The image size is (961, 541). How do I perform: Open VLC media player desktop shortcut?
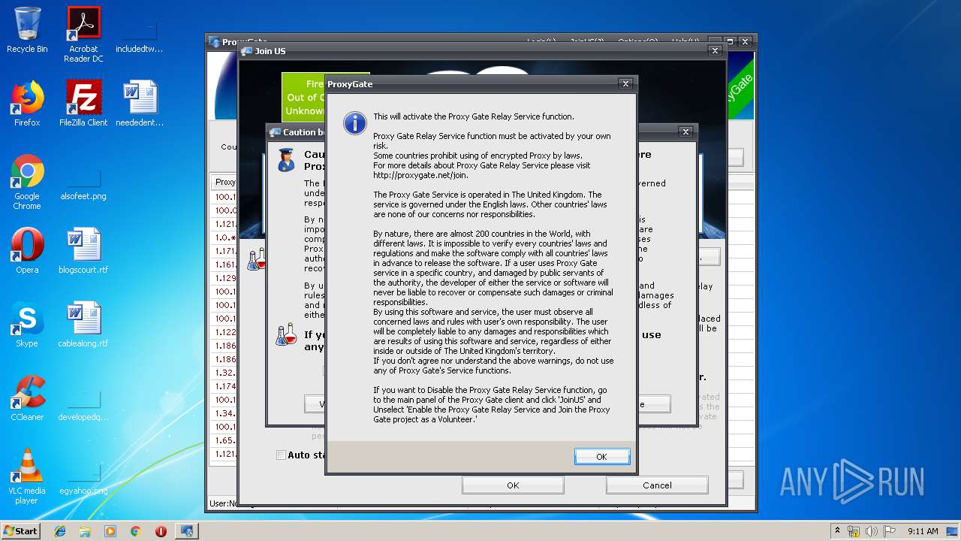pos(27,477)
